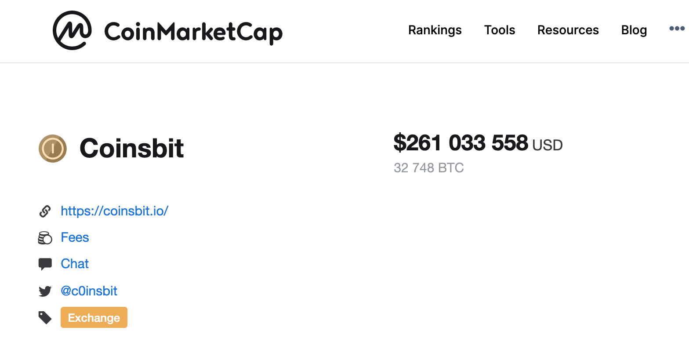Viewport: 689px width, 364px height.
Task: Go to the Blog page
Action: tap(634, 30)
